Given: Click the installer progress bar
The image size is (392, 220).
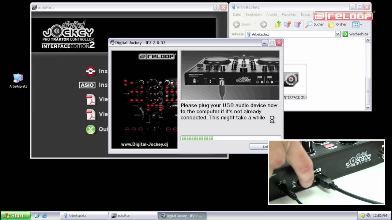Looking at the screenshot, I should coord(231,138).
